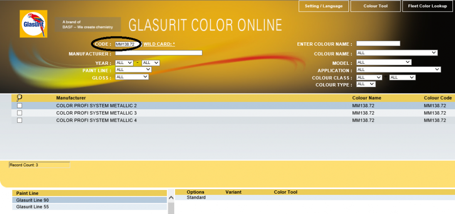Click the Manufacturer column header

point(71,98)
